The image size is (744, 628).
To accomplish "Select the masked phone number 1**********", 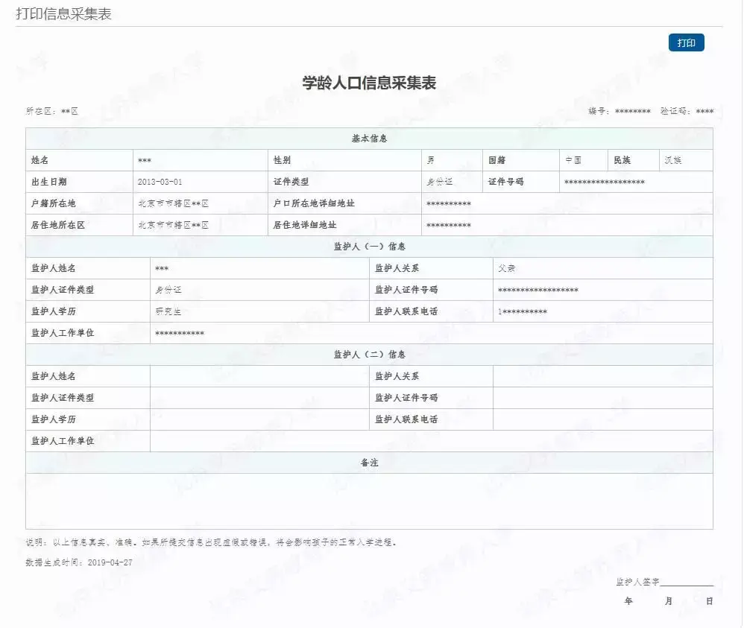I will pyautogui.click(x=523, y=311).
